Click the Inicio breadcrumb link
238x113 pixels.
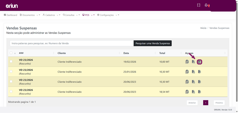[203, 28]
